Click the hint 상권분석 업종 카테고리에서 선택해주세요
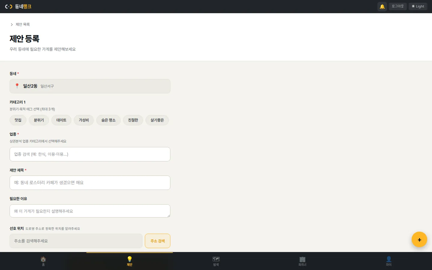The image size is (432, 270). click(38, 141)
